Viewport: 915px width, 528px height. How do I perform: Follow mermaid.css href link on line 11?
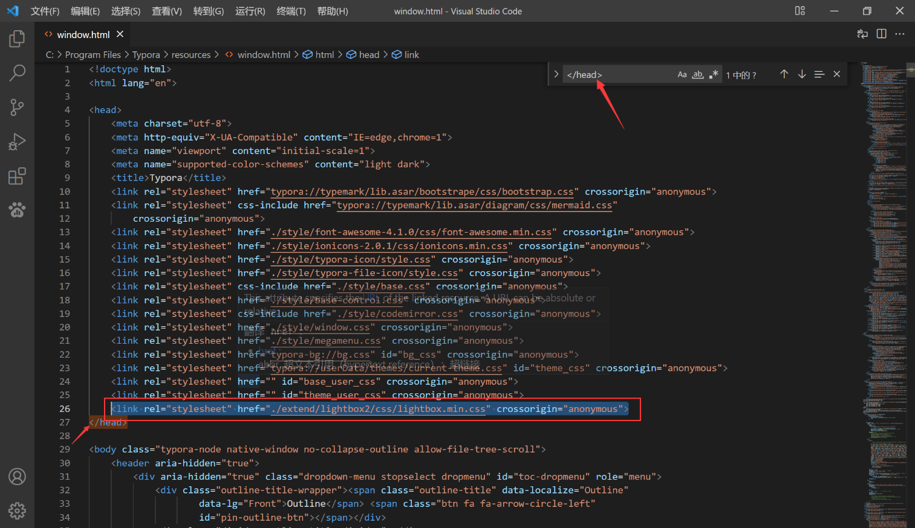475,205
